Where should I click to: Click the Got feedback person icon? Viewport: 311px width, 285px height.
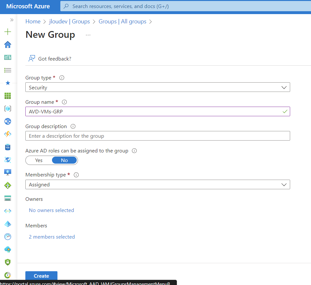point(32,59)
